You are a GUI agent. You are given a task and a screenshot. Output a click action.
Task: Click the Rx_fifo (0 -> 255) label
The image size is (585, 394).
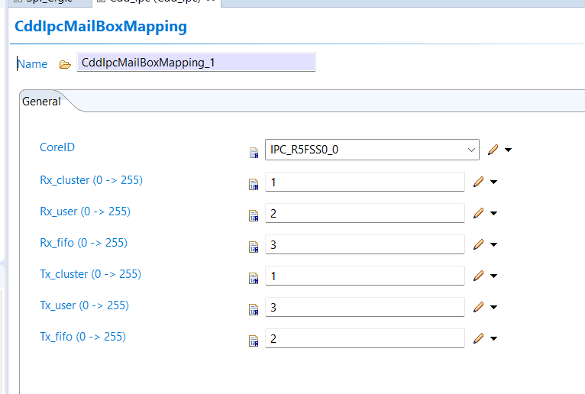click(83, 243)
